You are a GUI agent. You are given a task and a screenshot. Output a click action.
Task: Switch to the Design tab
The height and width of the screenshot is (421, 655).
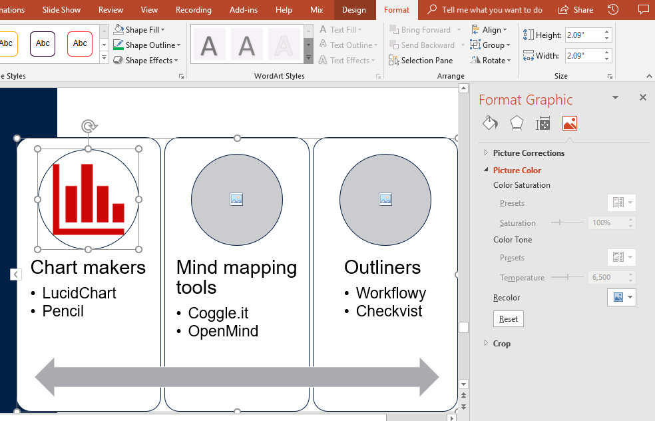[x=354, y=9]
